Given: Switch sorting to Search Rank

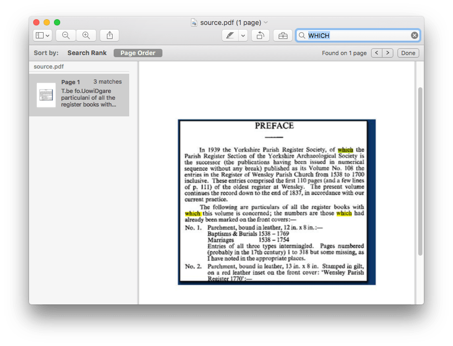Looking at the screenshot, I should [x=88, y=52].
